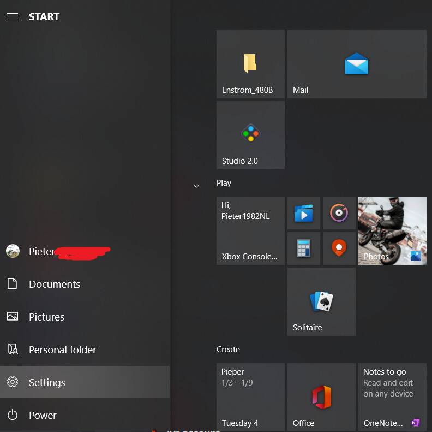Click the Play group header
The width and height of the screenshot is (432, 432).
[x=224, y=183]
